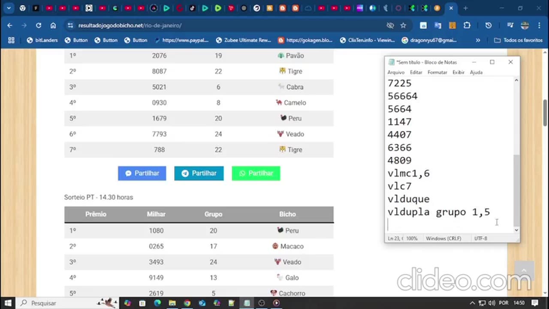Click the '56664' line in Notepad
The image size is (549, 309).
point(402,96)
